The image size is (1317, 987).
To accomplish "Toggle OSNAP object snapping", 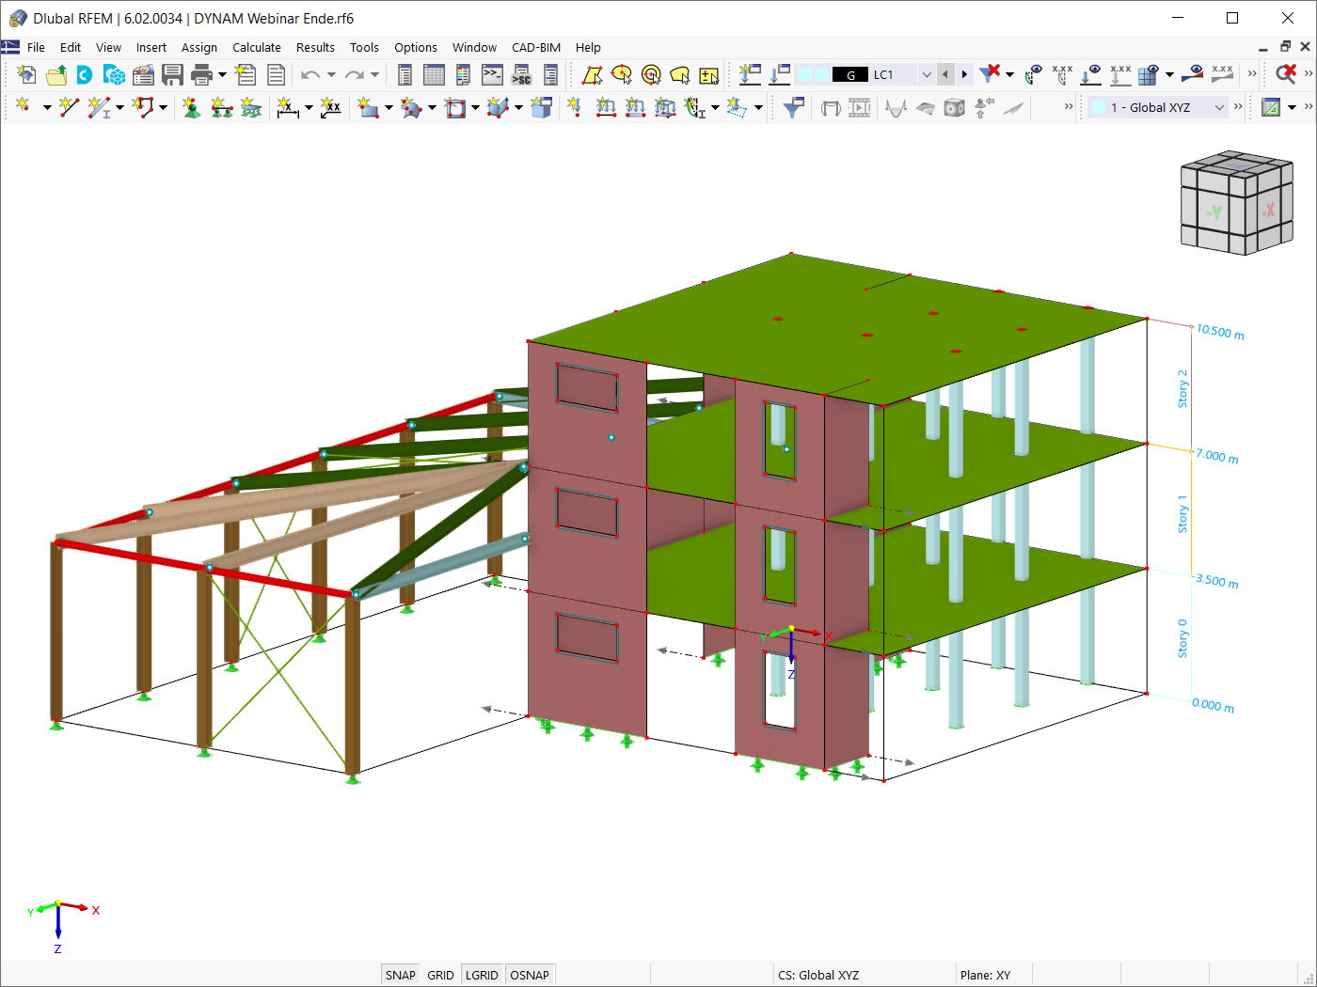I will (x=530, y=975).
